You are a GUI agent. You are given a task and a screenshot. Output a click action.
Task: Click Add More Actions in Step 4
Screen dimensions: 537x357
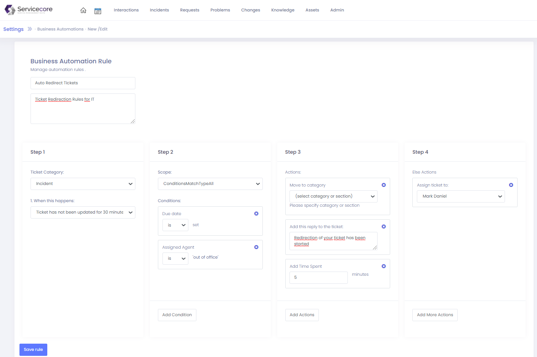coord(434,315)
